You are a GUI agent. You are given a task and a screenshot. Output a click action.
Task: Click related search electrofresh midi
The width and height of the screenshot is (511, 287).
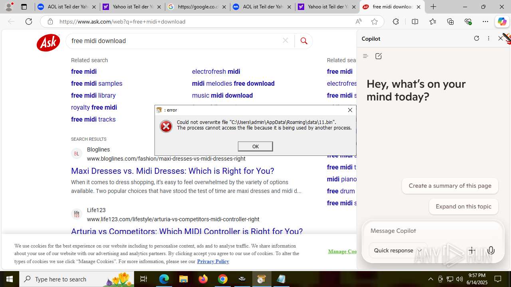(216, 71)
